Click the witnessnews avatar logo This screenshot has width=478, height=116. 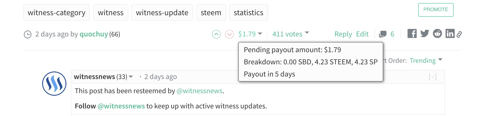click(54, 84)
